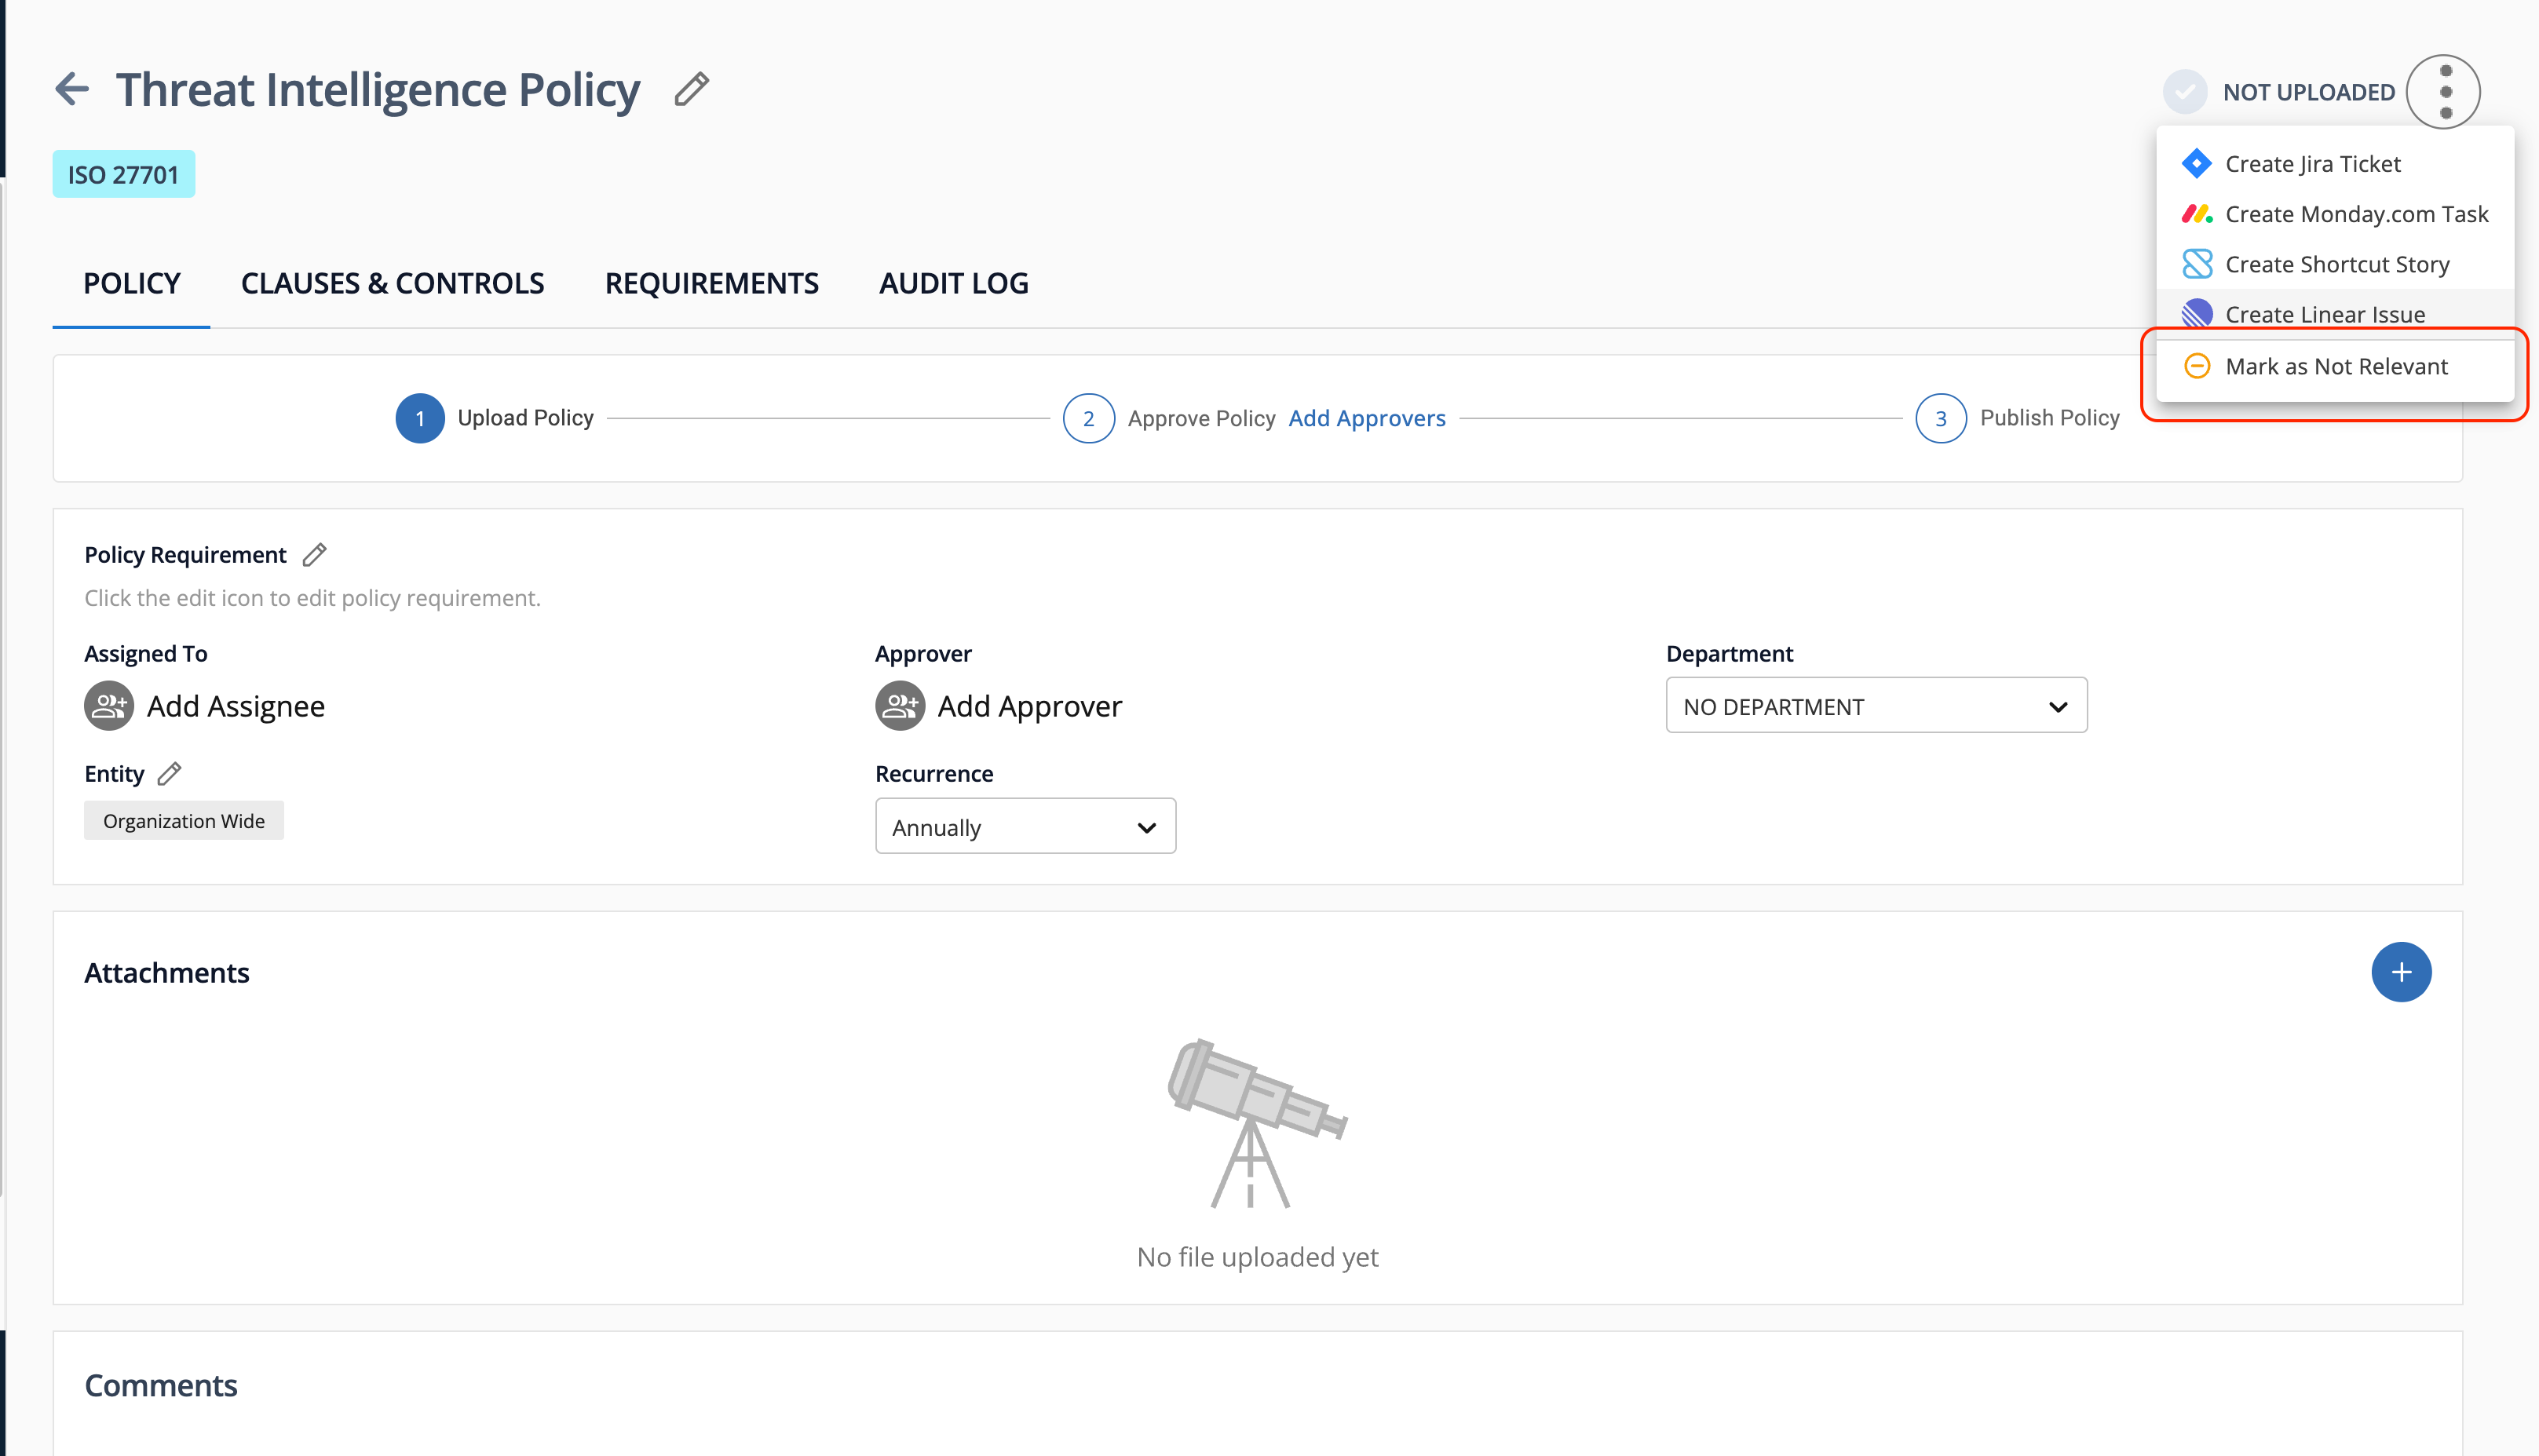Choose Create Jira Ticket
Image resolution: width=2539 pixels, height=1456 pixels.
point(2334,164)
